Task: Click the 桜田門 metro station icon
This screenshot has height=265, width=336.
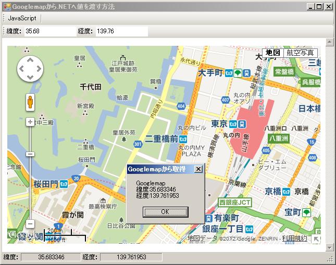Action: pos(63,184)
